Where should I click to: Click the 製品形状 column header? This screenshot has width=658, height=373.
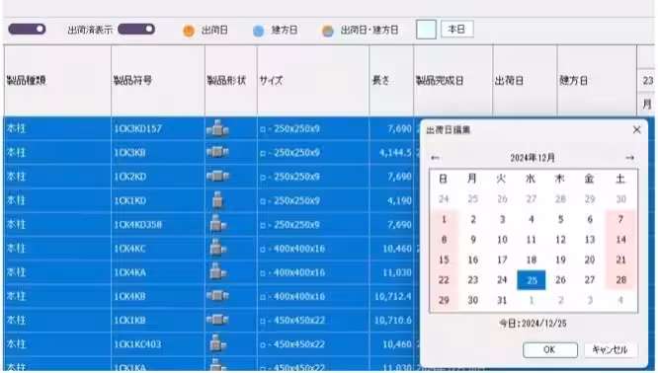click(231, 81)
